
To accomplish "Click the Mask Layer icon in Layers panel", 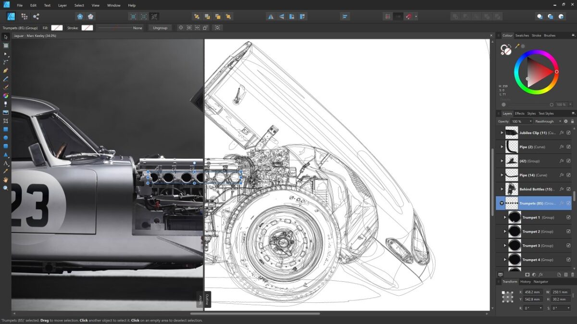I will coord(527,275).
